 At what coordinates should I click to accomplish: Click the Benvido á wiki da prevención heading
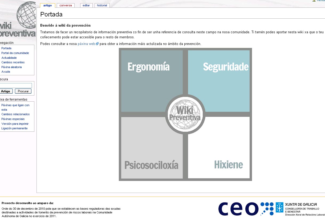tap(66, 26)
